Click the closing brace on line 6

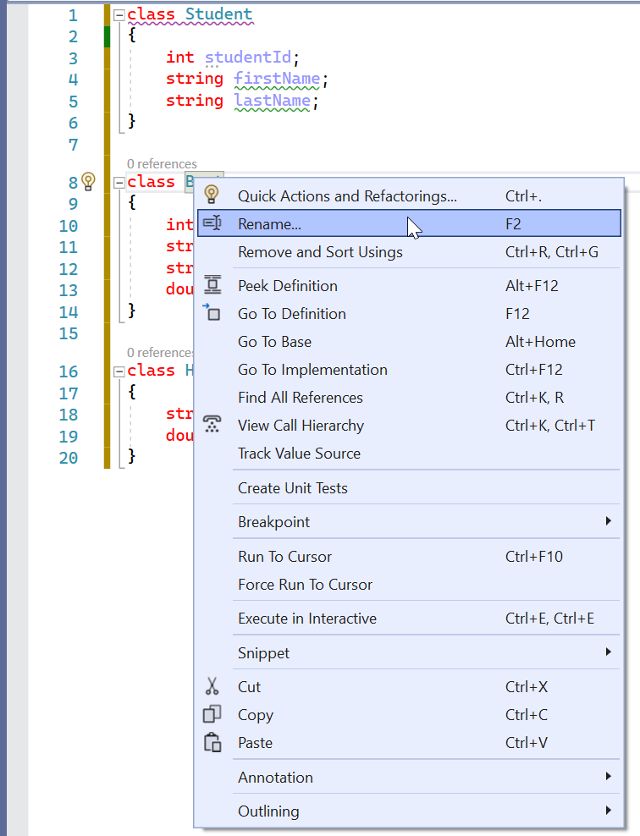(132, 121)
